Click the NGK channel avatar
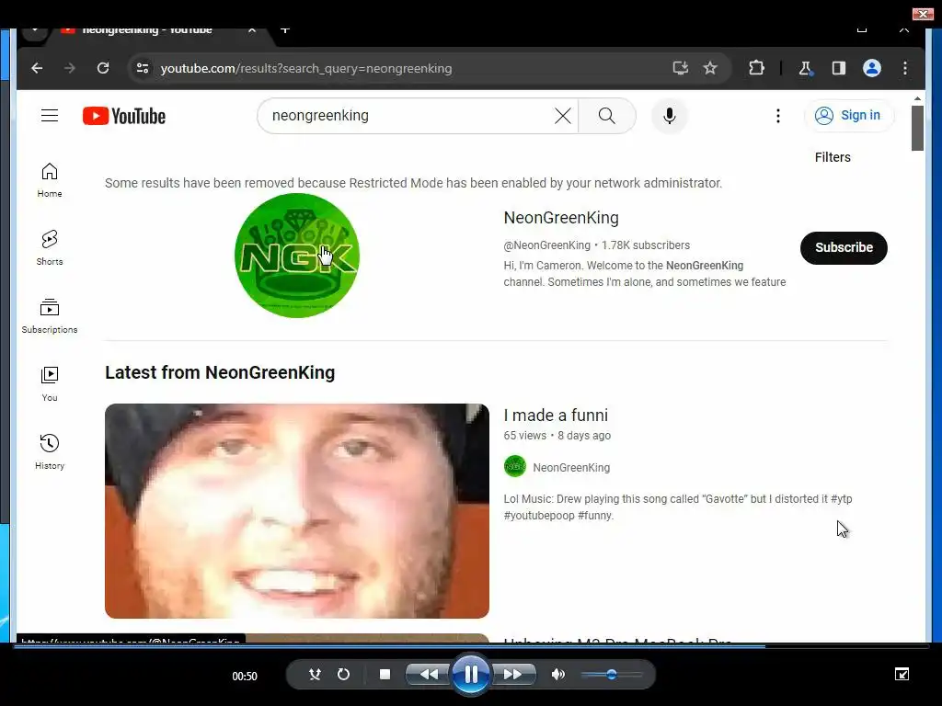942x706 pixels. click(297, 256)
